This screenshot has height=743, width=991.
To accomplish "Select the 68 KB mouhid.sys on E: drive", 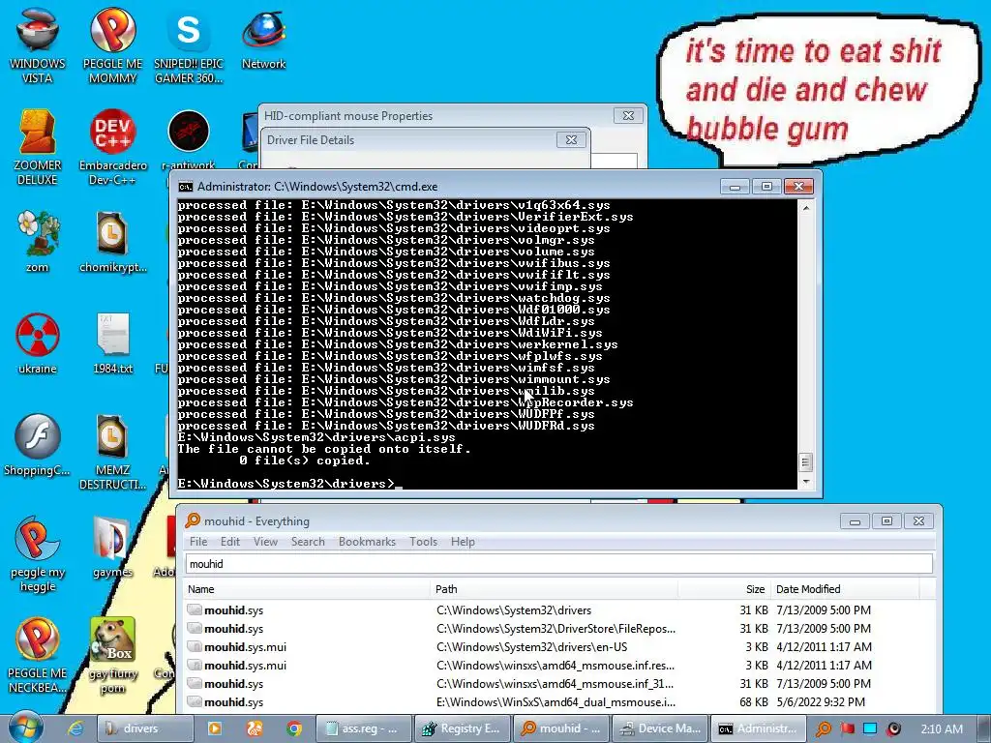I will click(x=558, y=702).
